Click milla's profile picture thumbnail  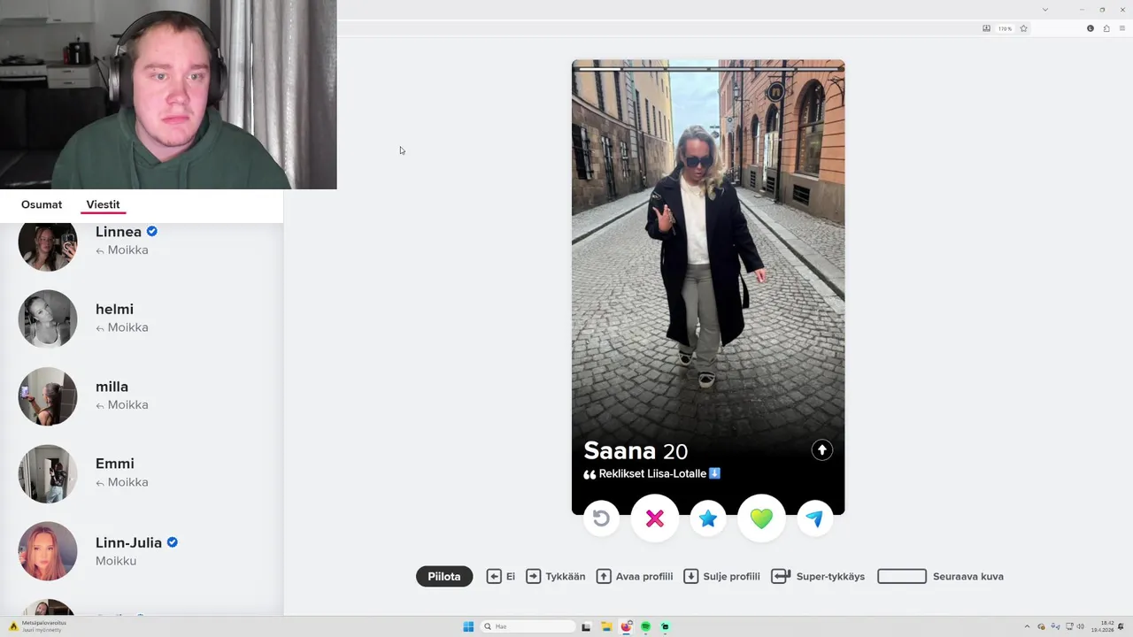[x=48, y=396]
